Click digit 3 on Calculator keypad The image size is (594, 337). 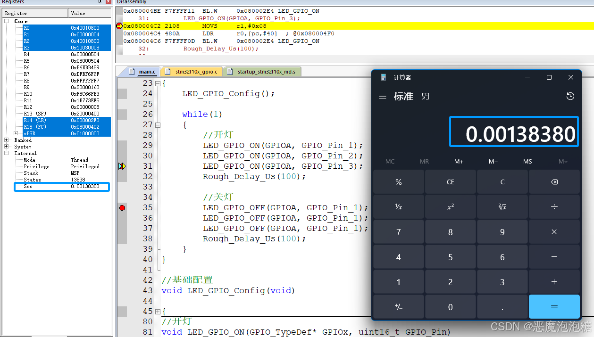click(x=502, y=282)
